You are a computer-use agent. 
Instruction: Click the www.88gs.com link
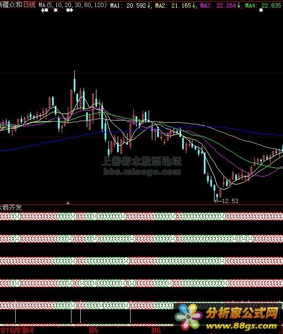pyautogui.click(x=242, y=326)
